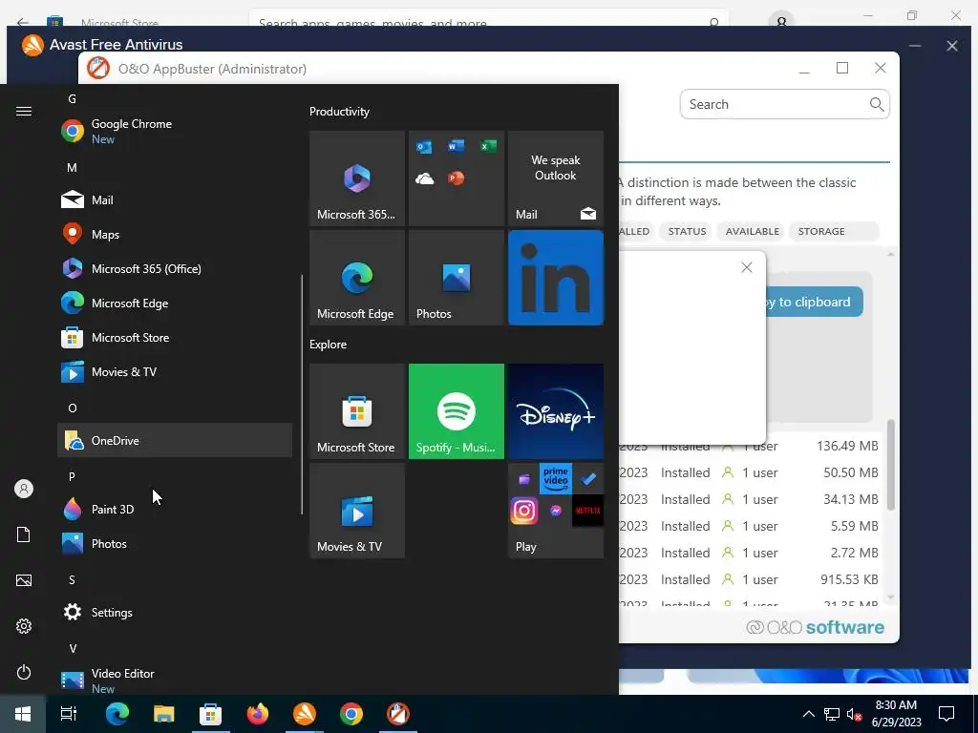Open File Explorer from the taskbar
The width and height of the screenshot is (978, 733).
point(164,714)
